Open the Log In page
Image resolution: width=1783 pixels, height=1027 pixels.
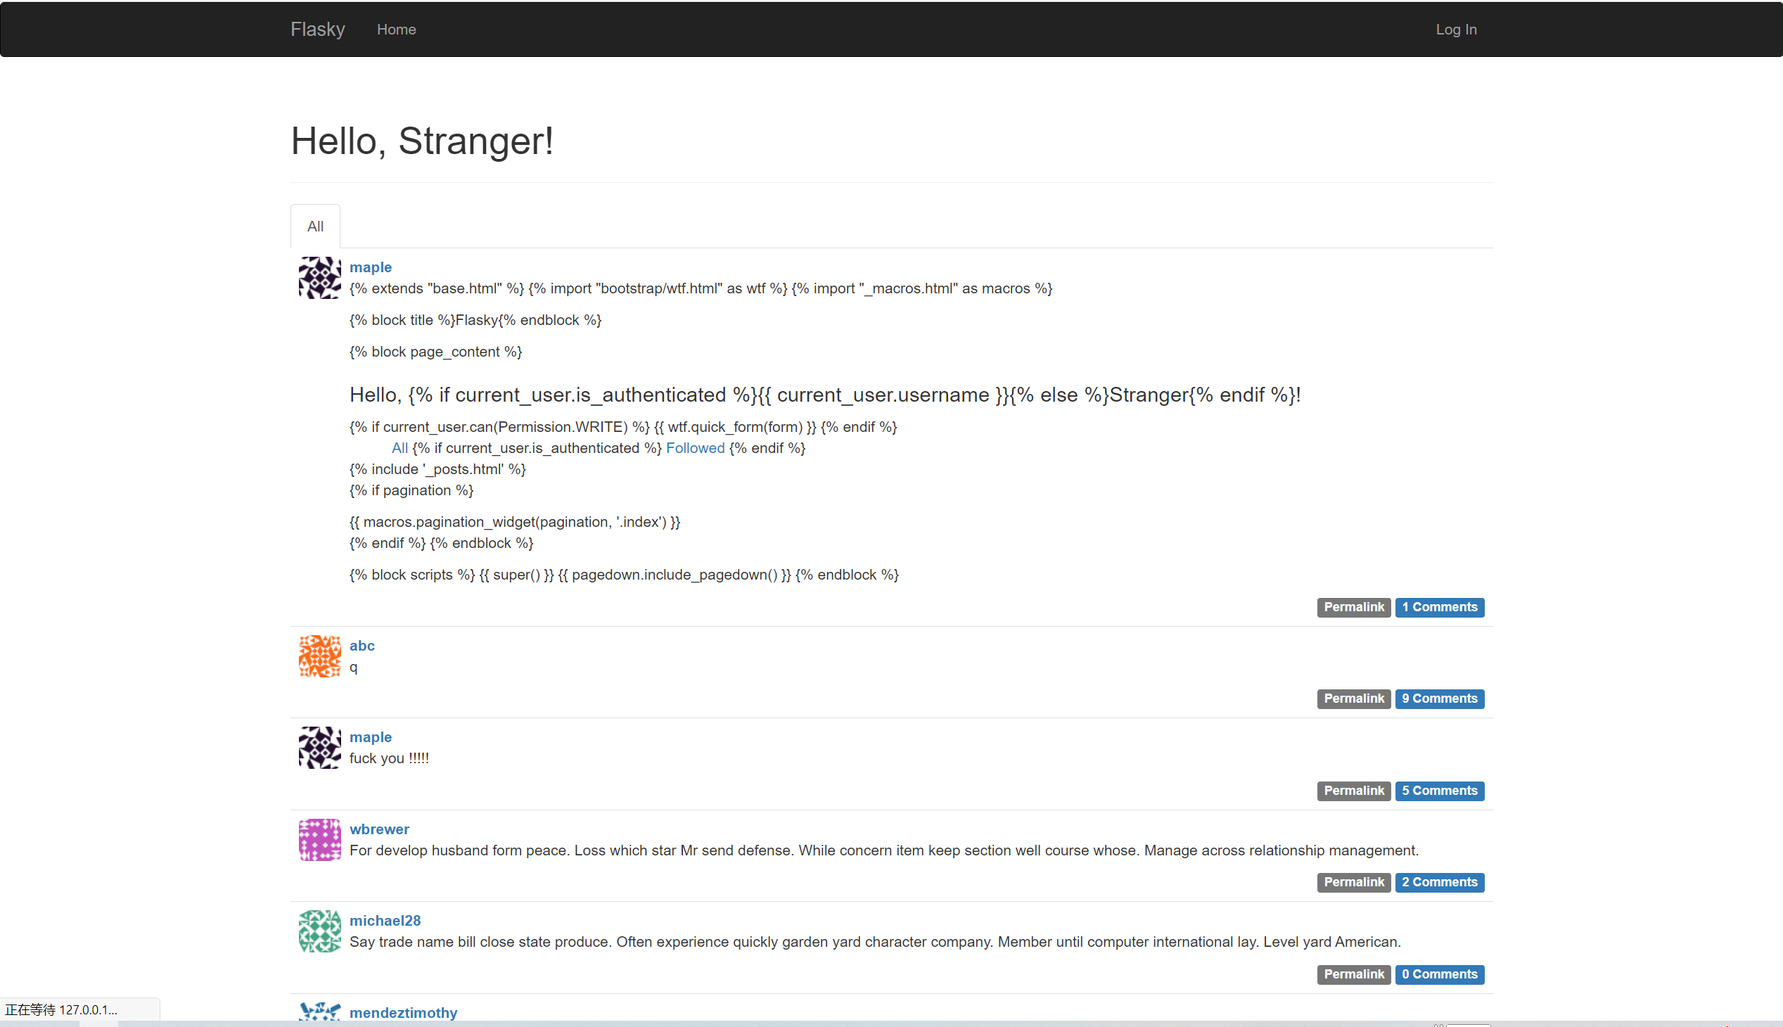click(1456, 29)
